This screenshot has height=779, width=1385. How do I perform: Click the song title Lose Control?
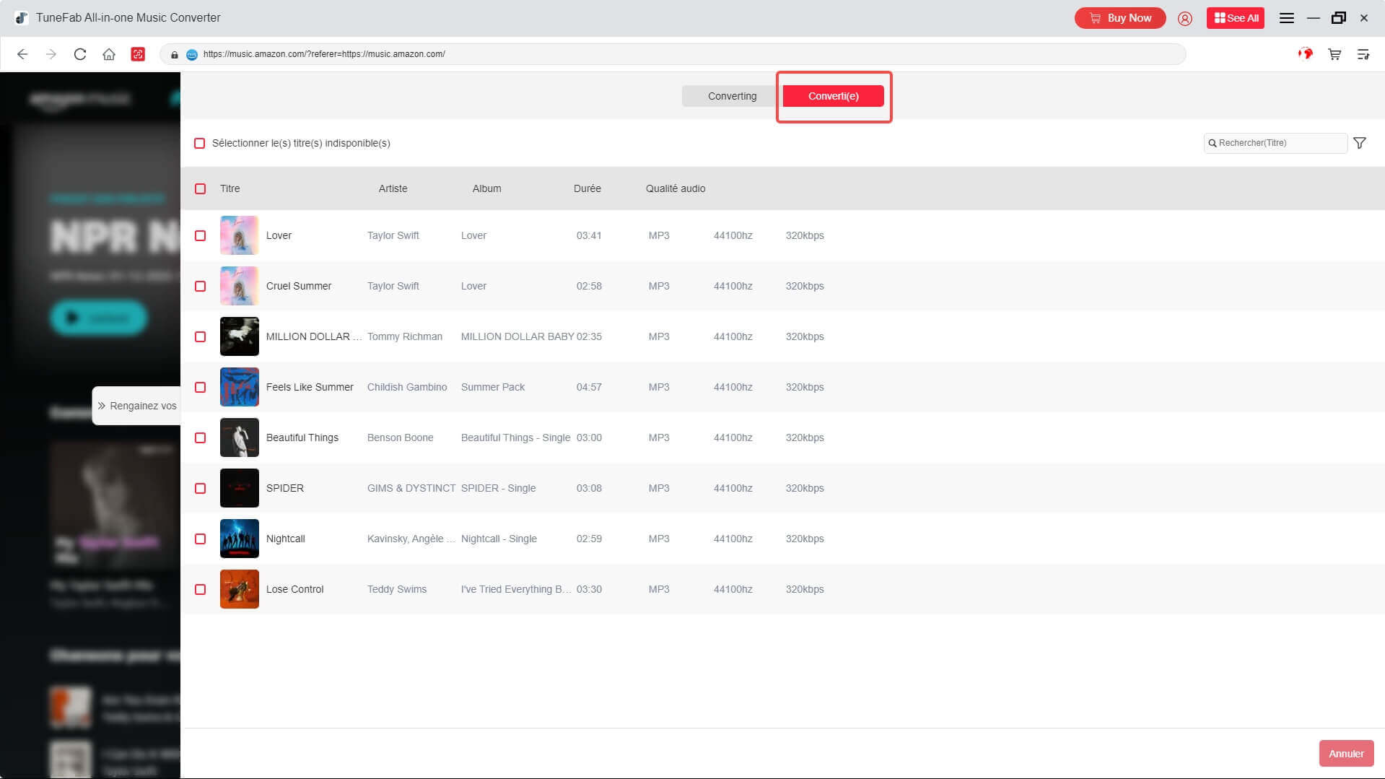point(295,589)
